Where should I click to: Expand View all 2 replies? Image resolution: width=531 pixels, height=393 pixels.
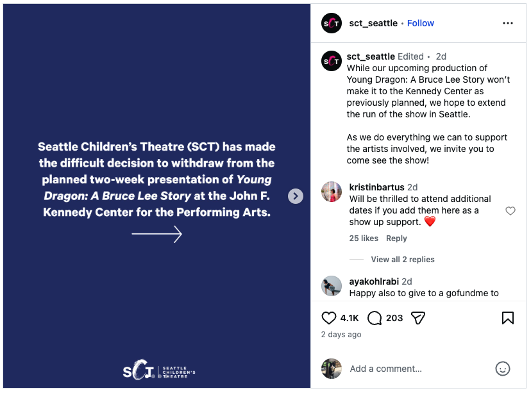pyautogui.click(x=402, y=260)
